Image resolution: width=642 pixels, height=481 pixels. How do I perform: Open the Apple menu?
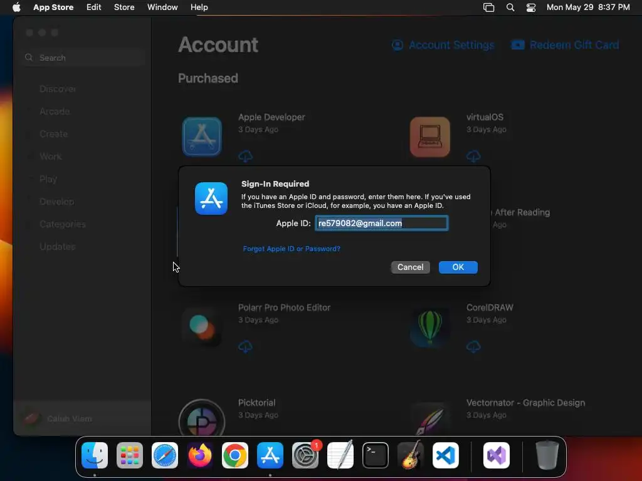pos(16,8)
